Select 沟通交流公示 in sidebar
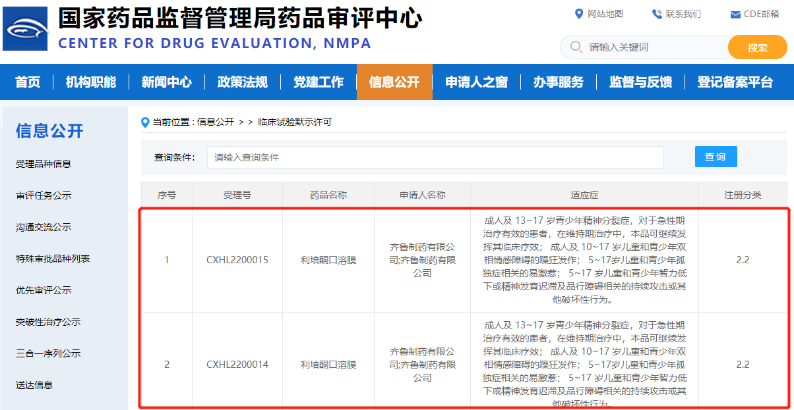794x410 pixels. point(44,227)
